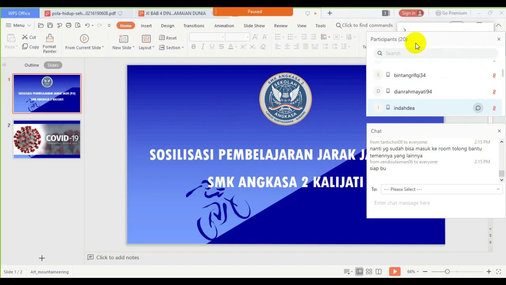Adjust the zoom slider handle
This screenshot has width=506, height=285.
click(x=447, y=272)
